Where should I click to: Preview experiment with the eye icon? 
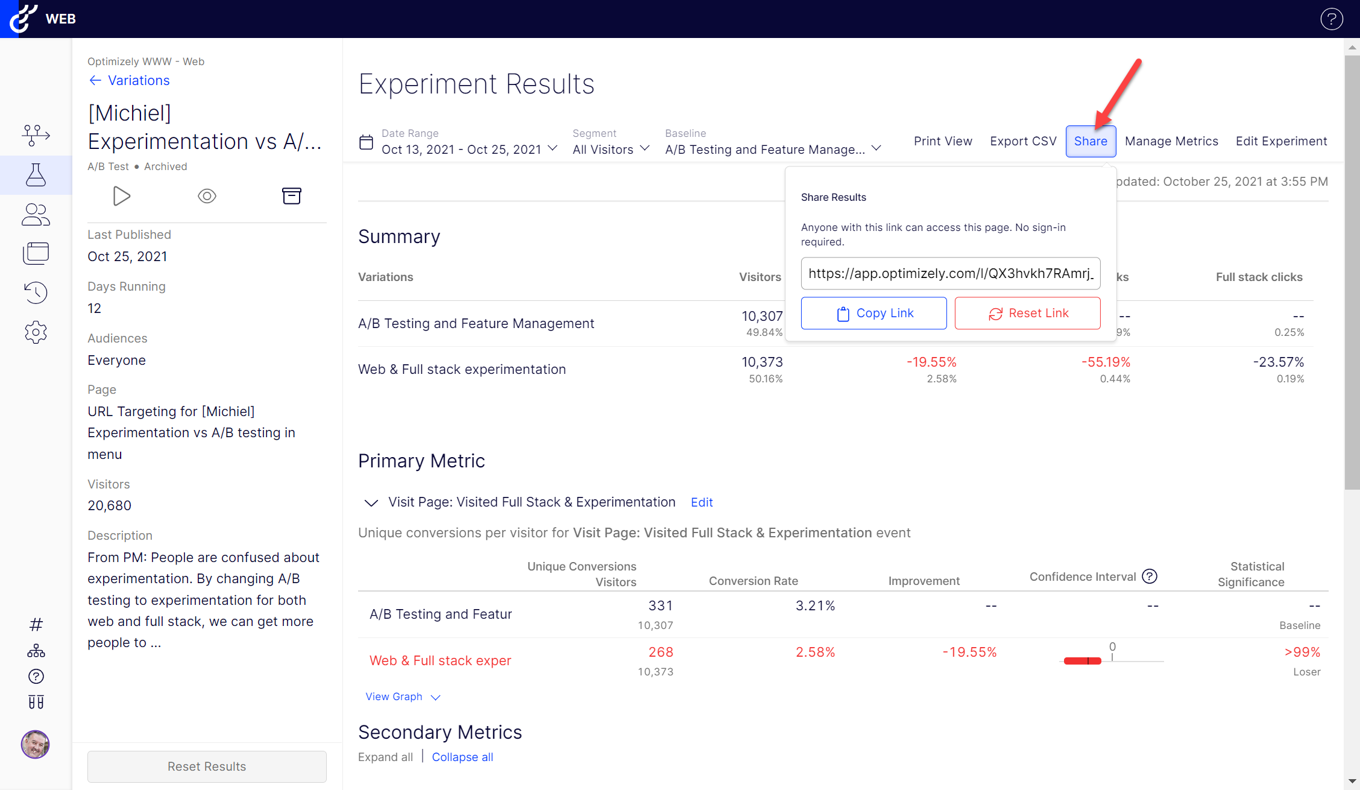point(207,196)
